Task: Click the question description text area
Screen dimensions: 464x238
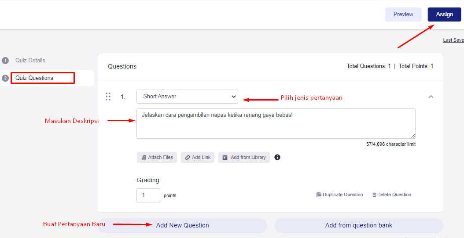Action: 276,123
